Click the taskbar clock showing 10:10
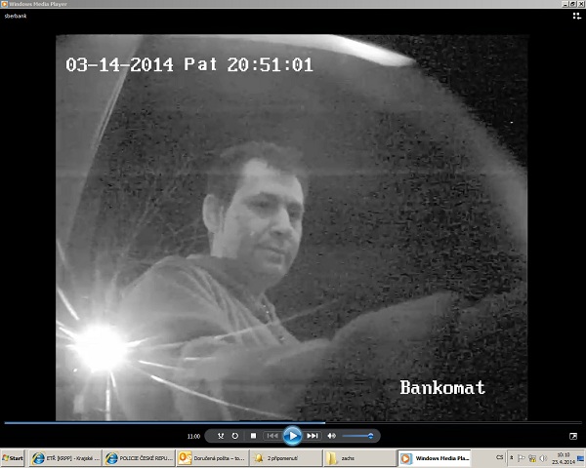 pyautogui.click(x=563, y=458)
